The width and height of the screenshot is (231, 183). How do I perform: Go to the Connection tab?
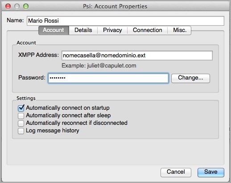(148, 30)
